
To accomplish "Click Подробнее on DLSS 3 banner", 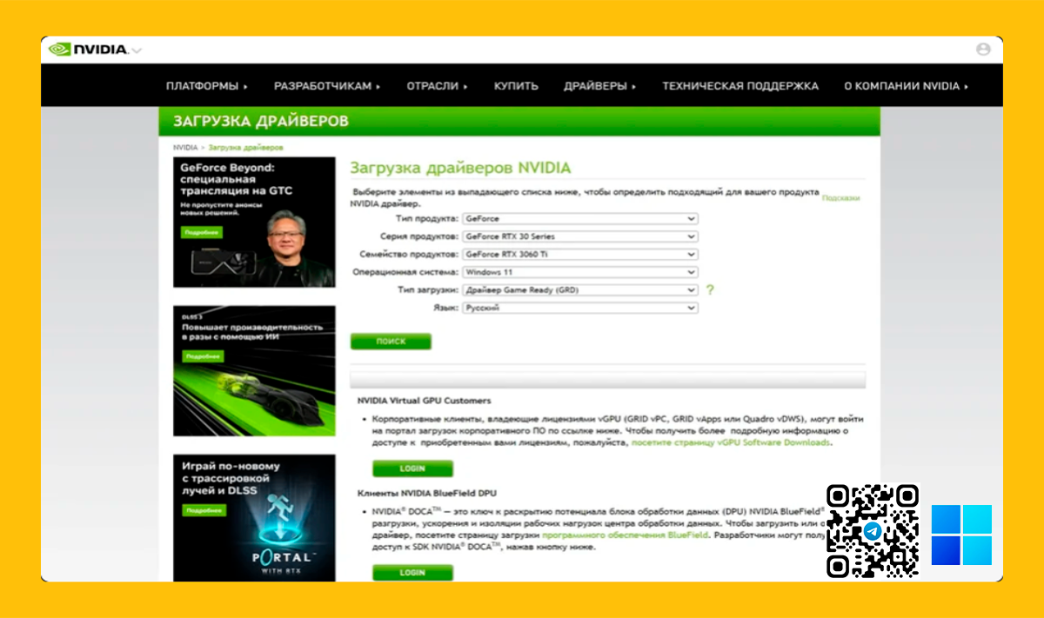I will pos(202,356).
